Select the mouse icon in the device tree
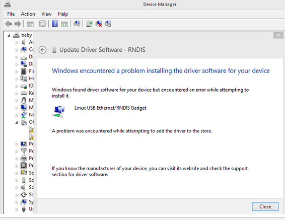 (24, 100)
